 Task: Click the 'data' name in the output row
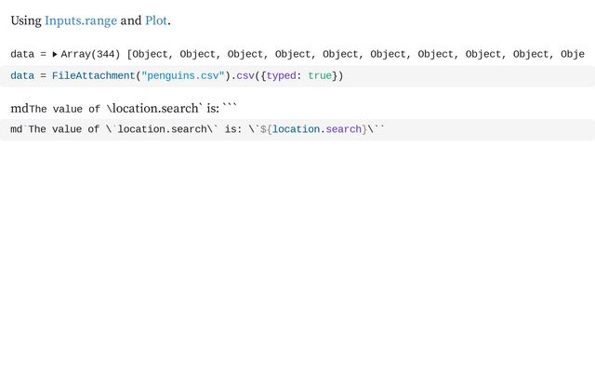21,54
